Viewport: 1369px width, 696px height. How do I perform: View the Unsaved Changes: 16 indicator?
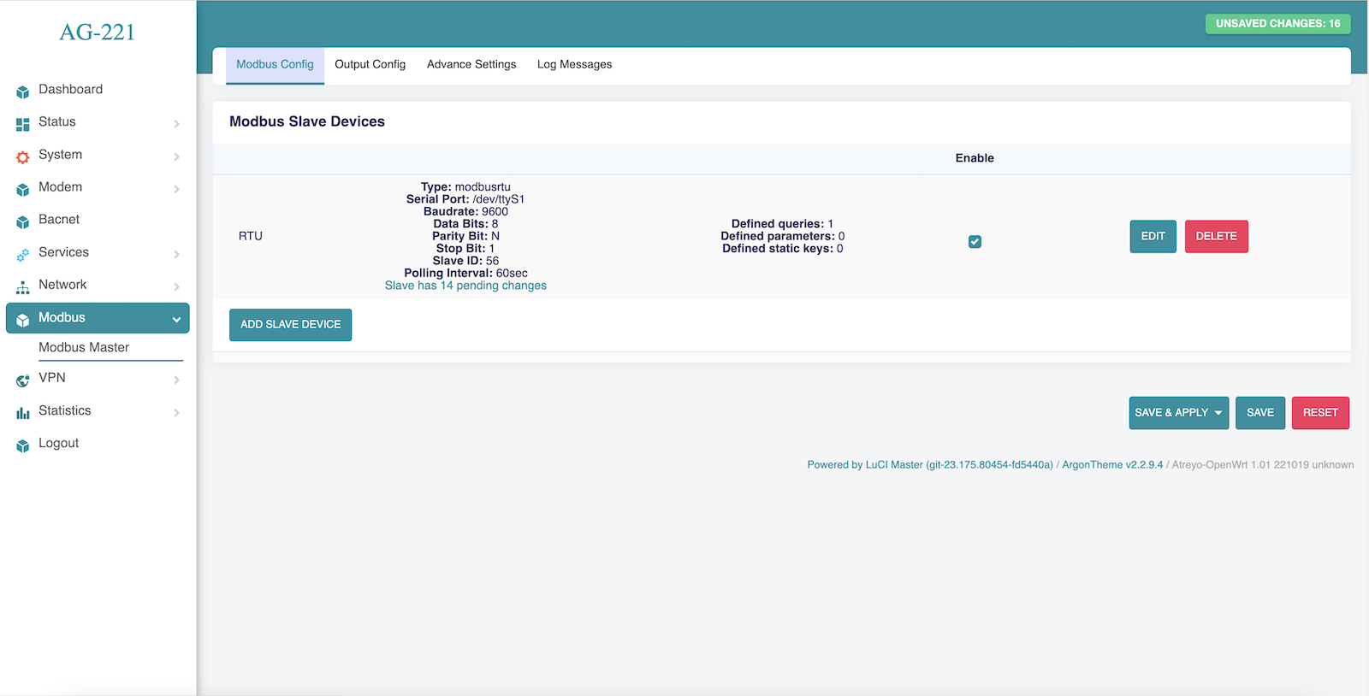pyautogui.click(x=1277, y=24)
